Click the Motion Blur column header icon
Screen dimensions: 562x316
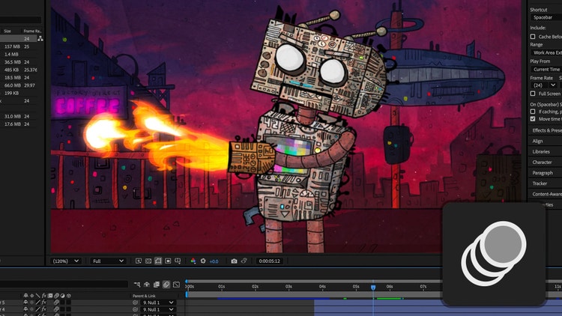(x=56, y=296)
